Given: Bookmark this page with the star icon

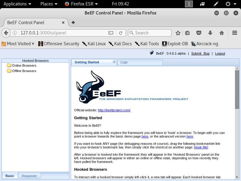Looking at the screenshot, I should pos(178,33).
